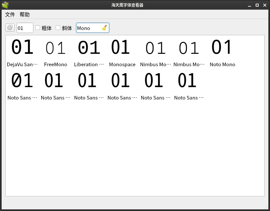
Task: Clear the Mono filter with broom icon
Action: [x=105, y=28]
